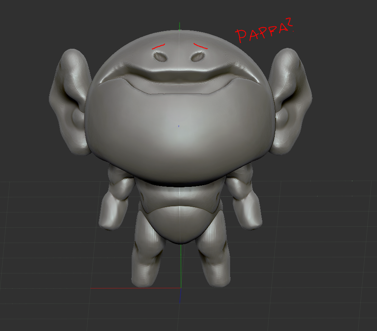Select the right eye socket on the head
Image resolution: width=377 pixels, height=331 pixels.
pyautogui.click(x=197, y=56)
